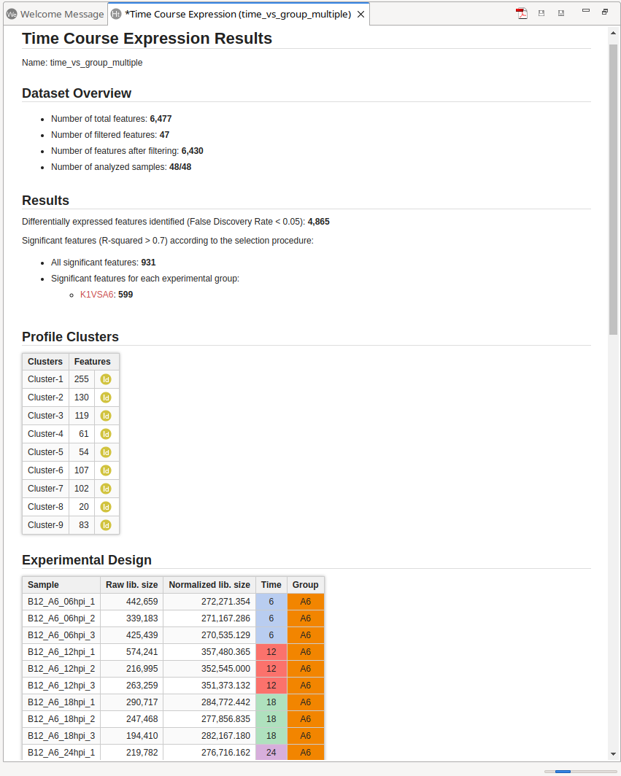621x776 pixels.
Task: Click the Sample column header
Action: (44, 585)
